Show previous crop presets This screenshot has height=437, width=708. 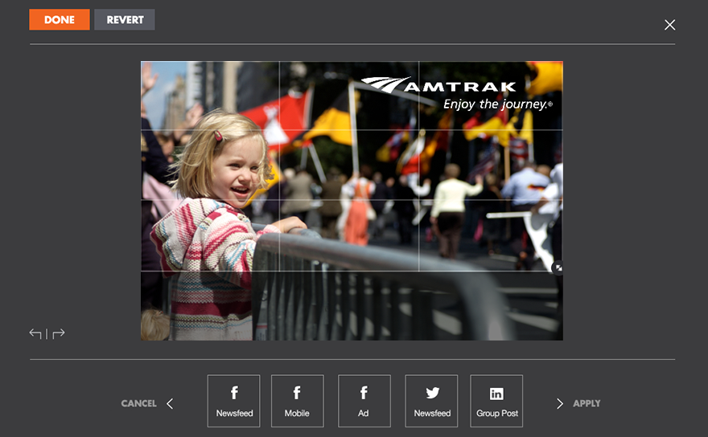tap(170, 403)
